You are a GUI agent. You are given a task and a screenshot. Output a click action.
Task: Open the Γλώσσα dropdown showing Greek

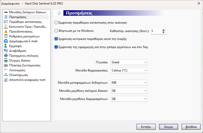click(x=129, y=62)
